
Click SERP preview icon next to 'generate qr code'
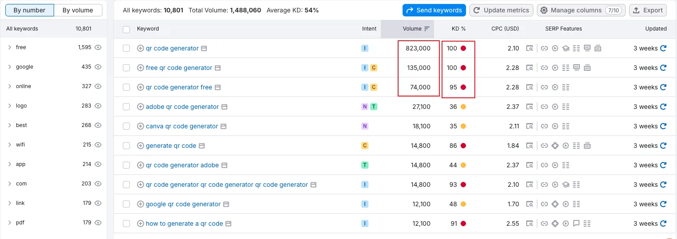(202, 146)
